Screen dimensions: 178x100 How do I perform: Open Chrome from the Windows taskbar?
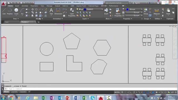pyautogui.click(x=11, y=98)
